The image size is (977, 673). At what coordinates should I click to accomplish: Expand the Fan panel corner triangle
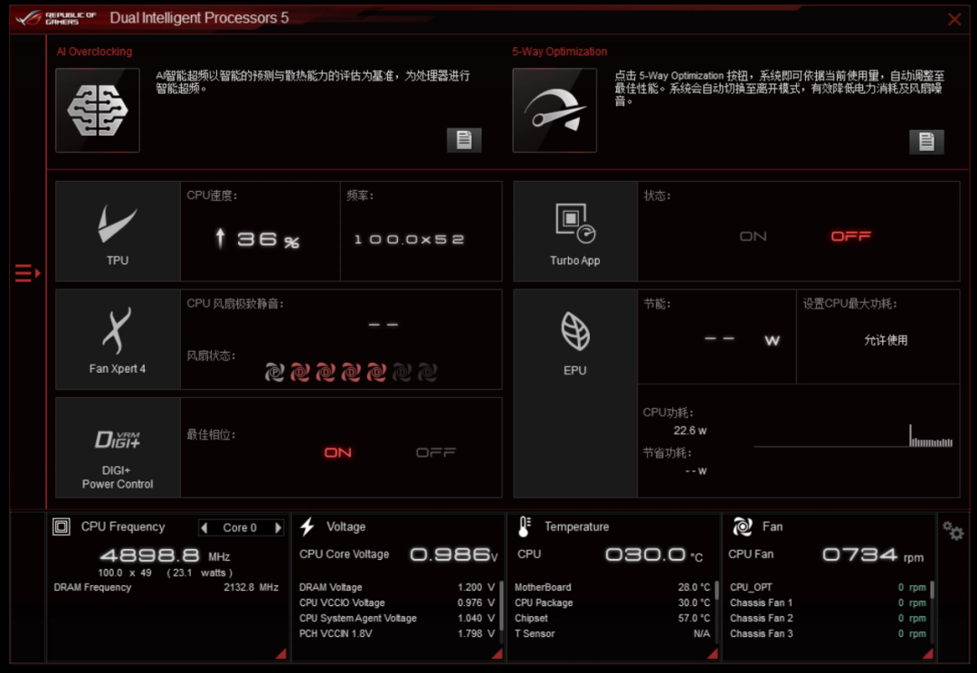point(928,653)
